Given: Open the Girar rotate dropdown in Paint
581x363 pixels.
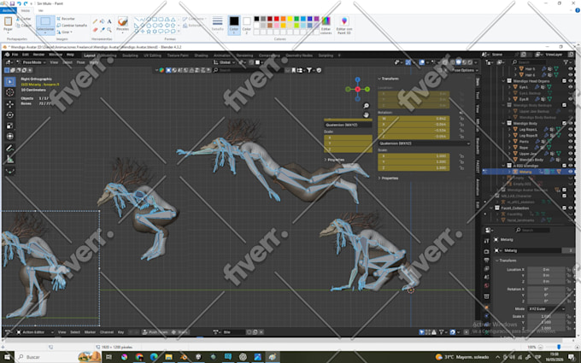Looking at the screenshot, I should [65, 32].
